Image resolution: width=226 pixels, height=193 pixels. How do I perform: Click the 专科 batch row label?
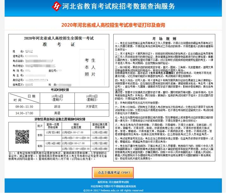pyautogui.click(x=40, y=146)
